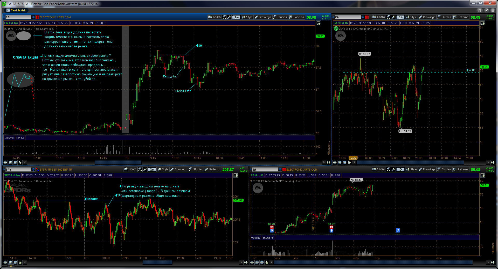Toggle expand arrows at EA 1h chart bottom
The height and width of the screenshot is (269, 498).
(x=493, y=162)
